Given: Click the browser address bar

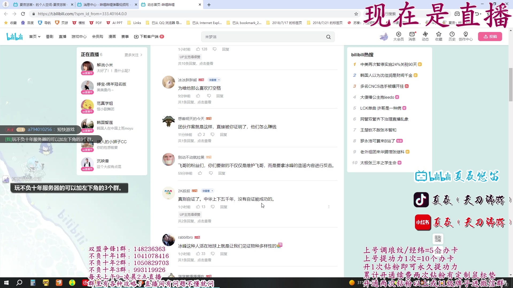Looking at the screenshot, I should tap(192, 14).
